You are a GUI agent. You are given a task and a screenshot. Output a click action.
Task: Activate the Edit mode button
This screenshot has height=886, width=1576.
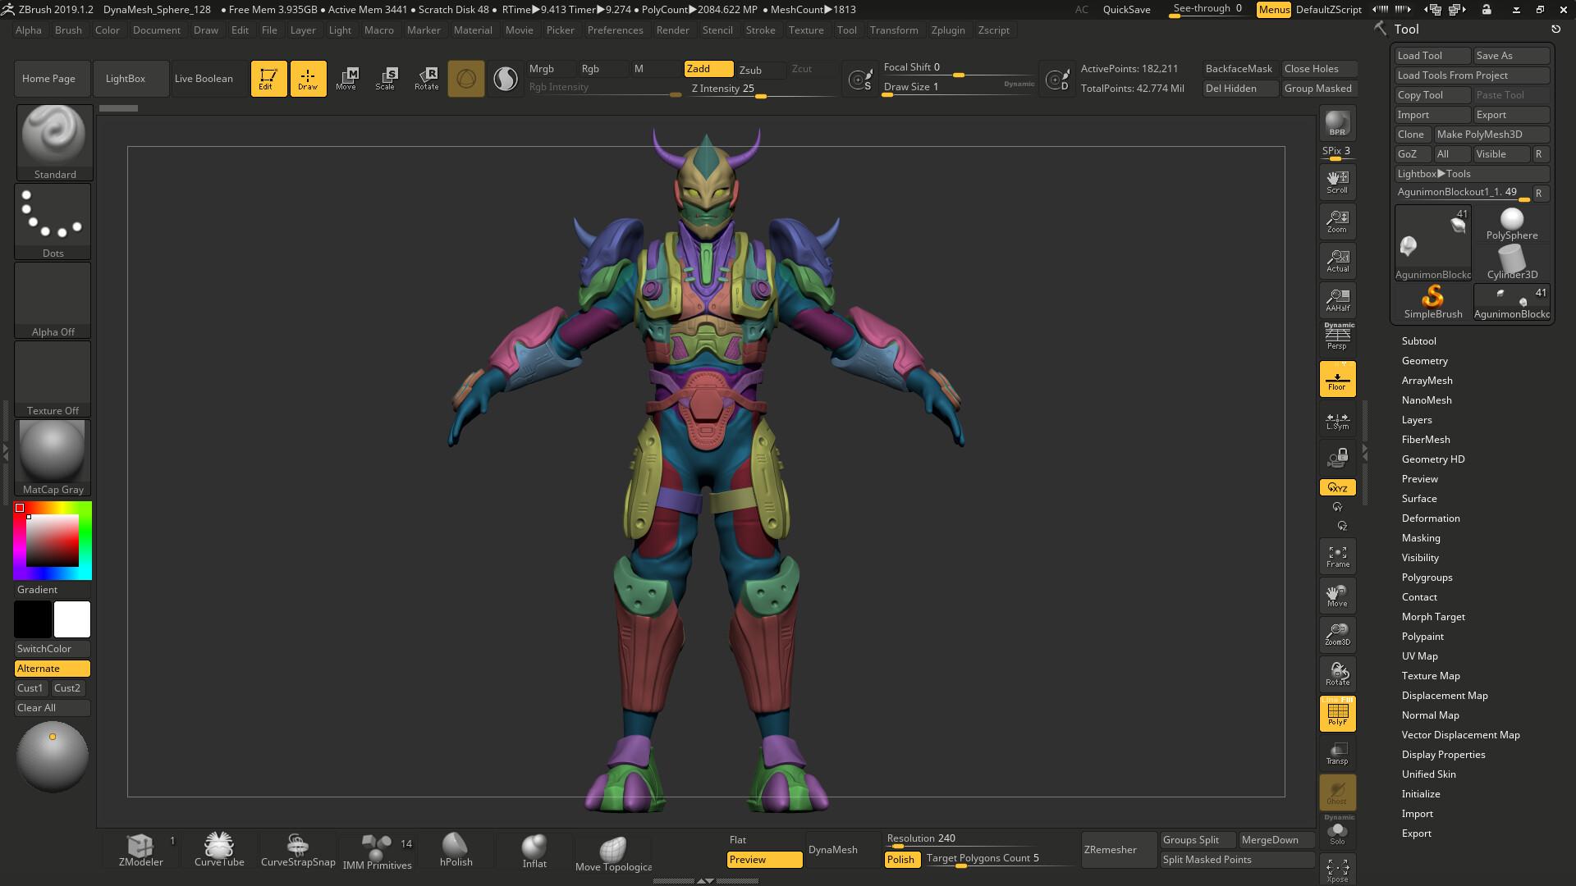[x=268, y=79]
